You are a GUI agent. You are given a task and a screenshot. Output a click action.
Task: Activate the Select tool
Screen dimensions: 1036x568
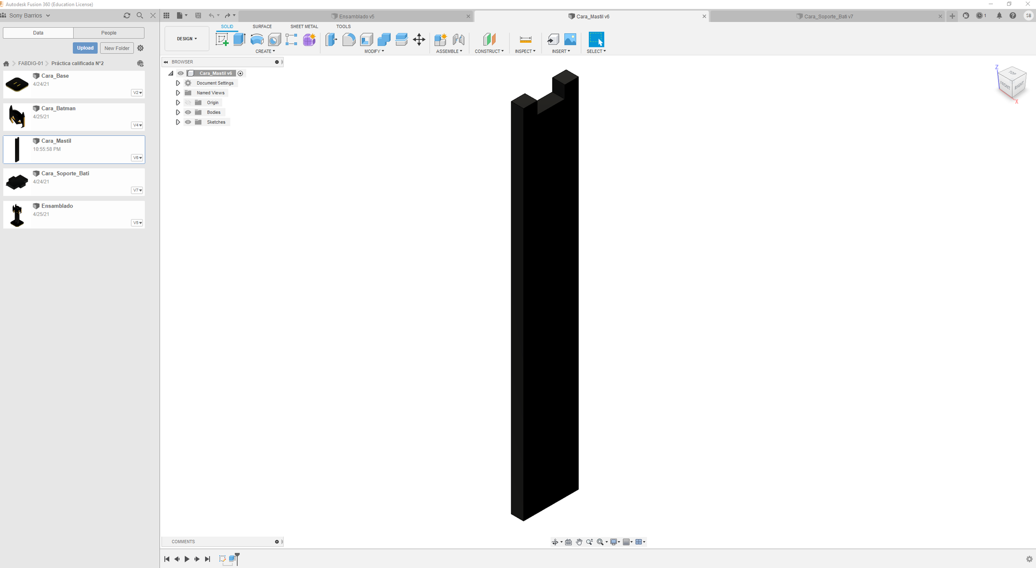click(x=596, y=40)
